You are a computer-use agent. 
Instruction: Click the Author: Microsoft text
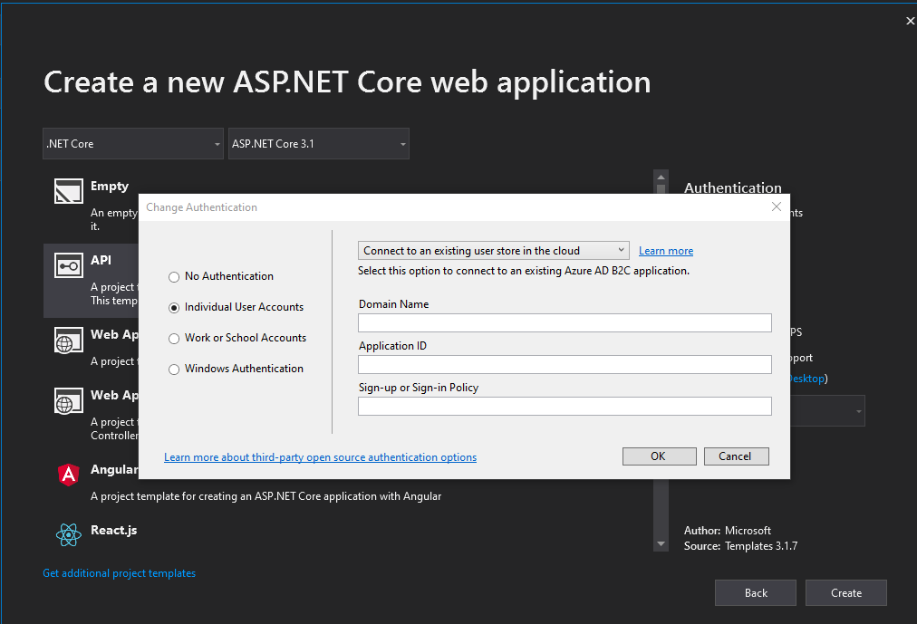(x=728, y=531)
